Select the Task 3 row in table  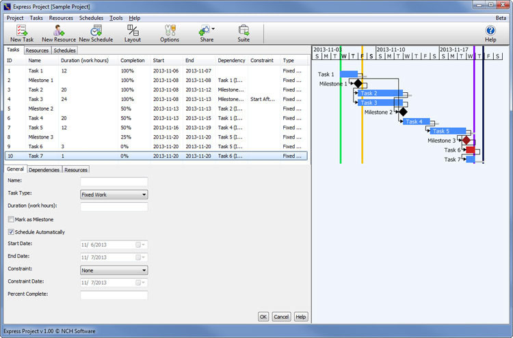coord(156,99)
